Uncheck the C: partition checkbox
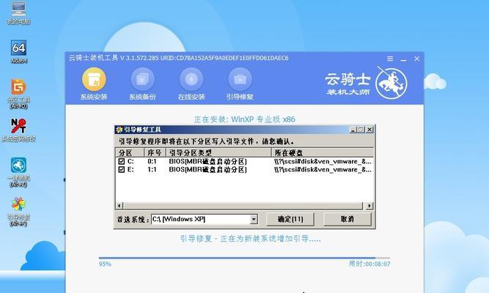 pyautogui.click(x=121, y=161)
